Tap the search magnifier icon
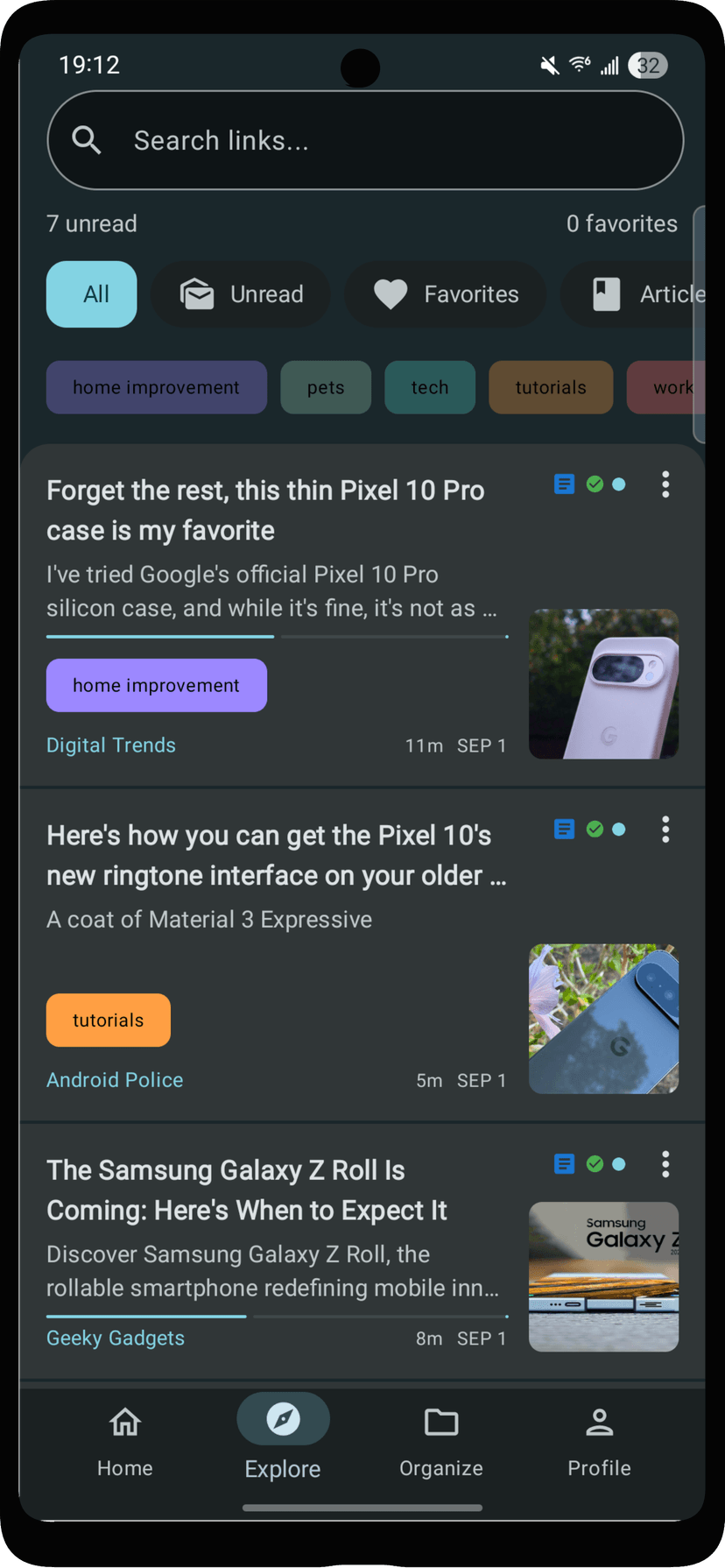Image resolution: width=725 pixels, height=1568 pixels. point(86,140)
